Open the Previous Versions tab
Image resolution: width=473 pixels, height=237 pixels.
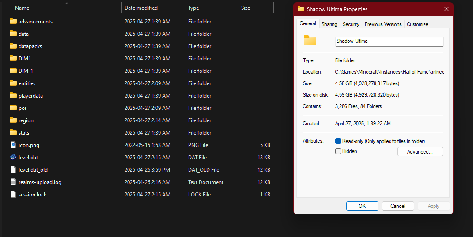(x=383, y=24)
